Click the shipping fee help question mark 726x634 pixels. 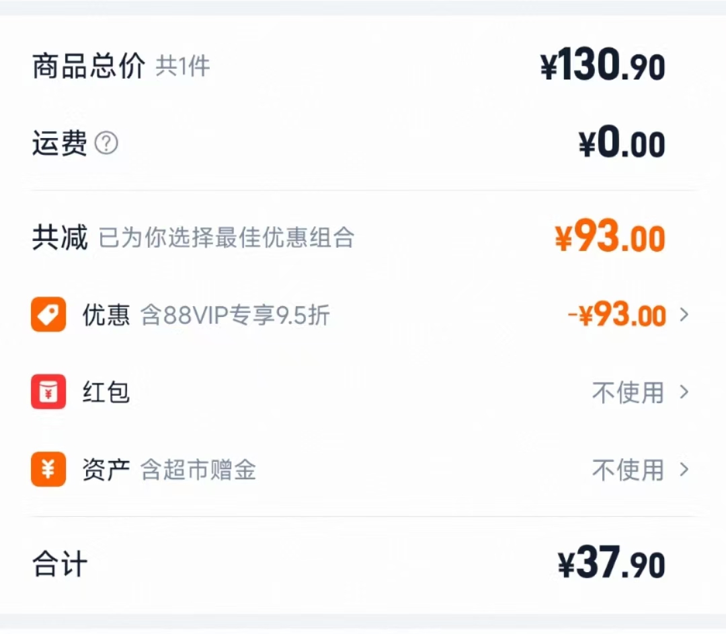(x=108, y=143)
